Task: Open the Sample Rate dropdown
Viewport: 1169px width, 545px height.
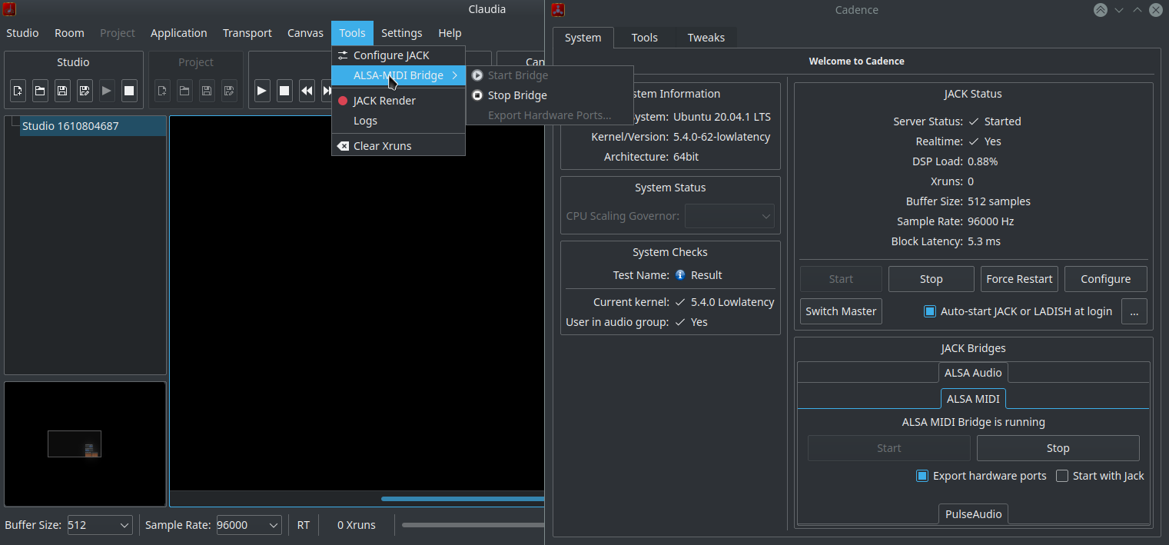Action: point(249,525)
